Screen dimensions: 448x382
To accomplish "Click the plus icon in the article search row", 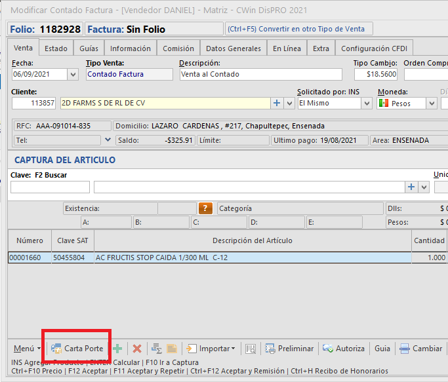I will point(412,187).
